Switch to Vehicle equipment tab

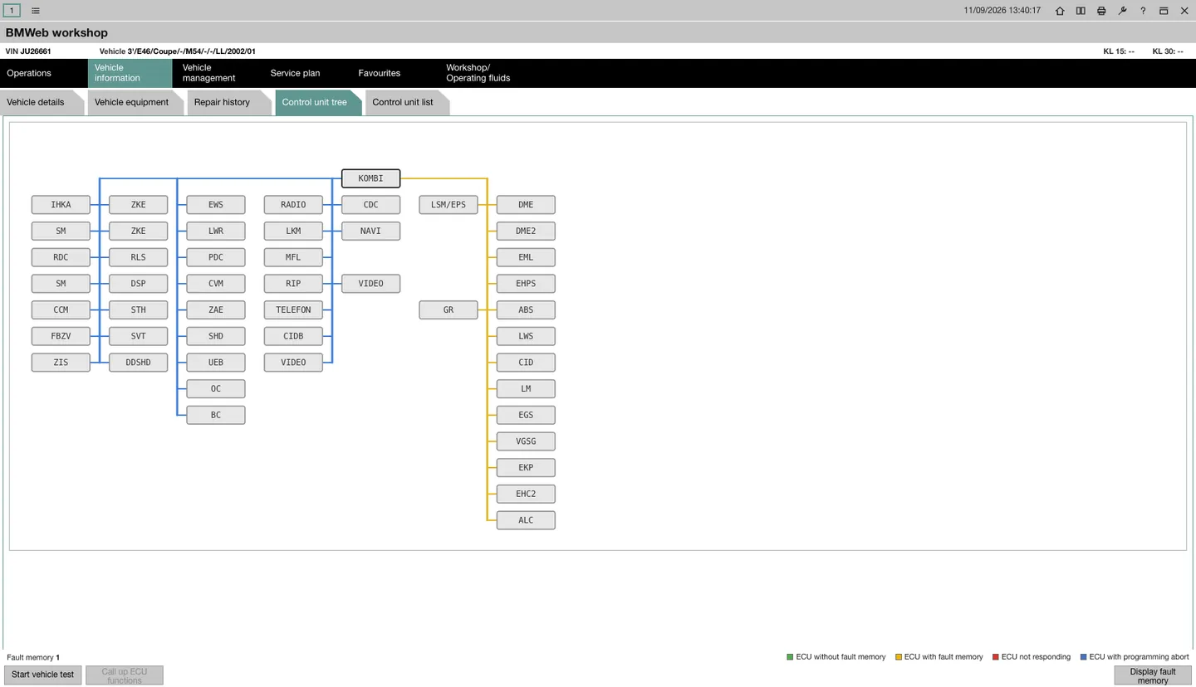[x=135, y=103]
